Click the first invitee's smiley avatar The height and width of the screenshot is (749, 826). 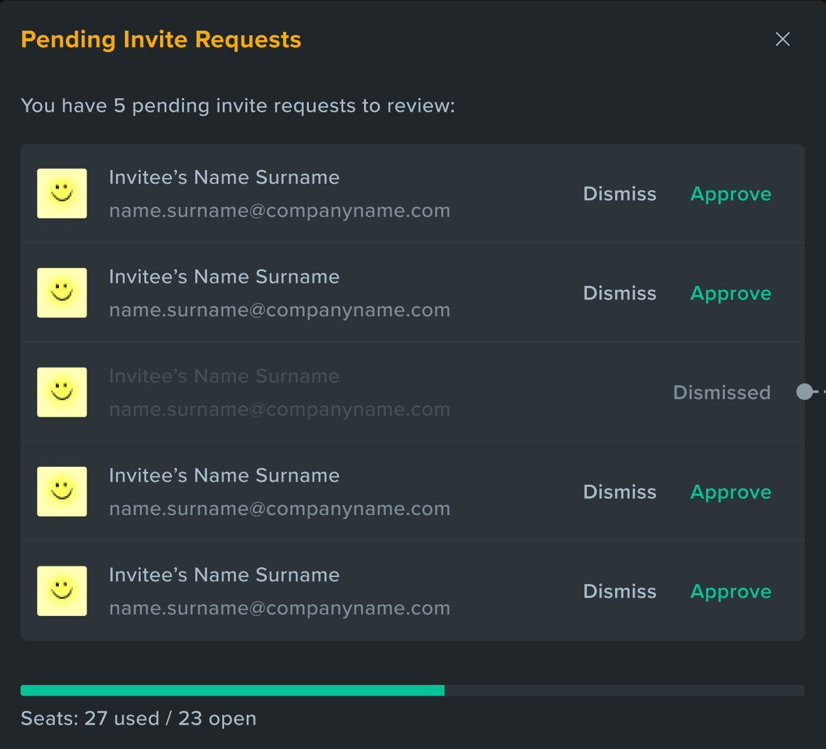(62, 193)
